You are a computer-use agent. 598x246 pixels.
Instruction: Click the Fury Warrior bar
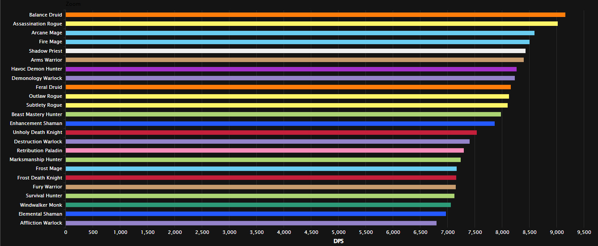pos(261,187)
